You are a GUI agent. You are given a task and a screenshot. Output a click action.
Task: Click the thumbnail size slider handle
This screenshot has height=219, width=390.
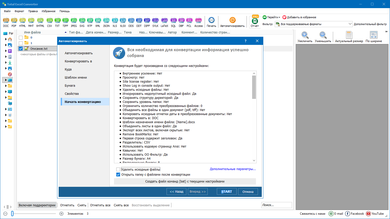12,214
